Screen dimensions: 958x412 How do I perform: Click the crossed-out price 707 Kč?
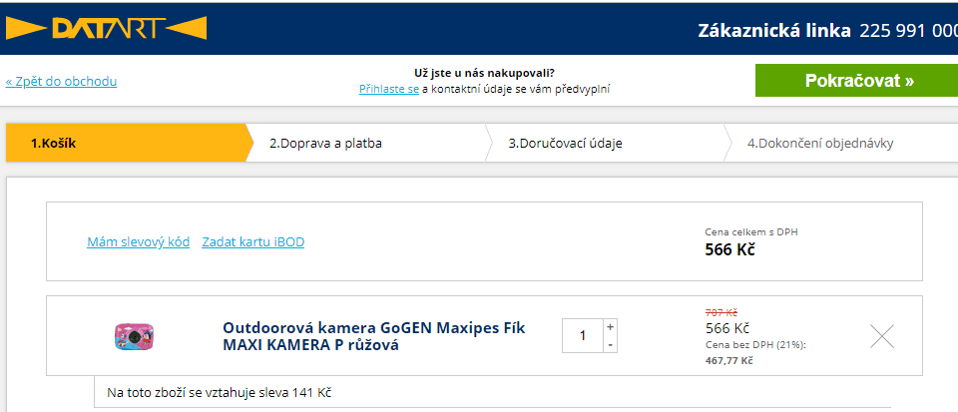coord(721,312)
